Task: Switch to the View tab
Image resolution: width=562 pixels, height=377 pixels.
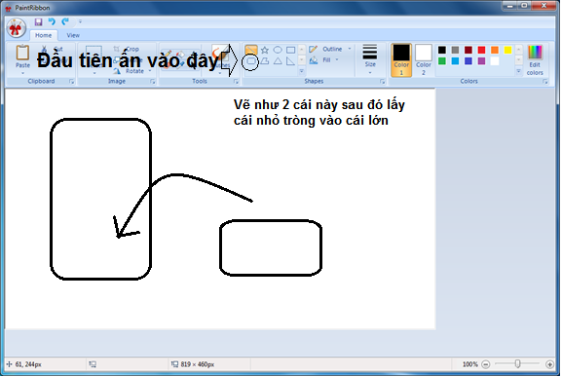Action: [x=73, y=35]
